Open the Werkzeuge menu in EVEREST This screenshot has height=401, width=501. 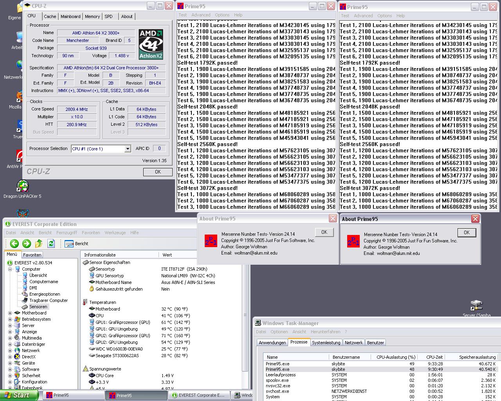click(115, 233)
